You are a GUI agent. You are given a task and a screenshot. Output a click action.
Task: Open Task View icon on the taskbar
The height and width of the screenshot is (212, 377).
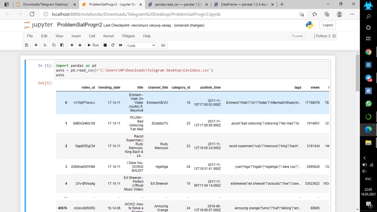[x=368, y=39]
